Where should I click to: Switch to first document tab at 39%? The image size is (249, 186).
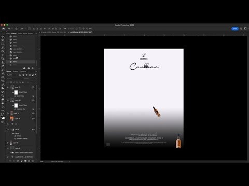coord(53,32)
